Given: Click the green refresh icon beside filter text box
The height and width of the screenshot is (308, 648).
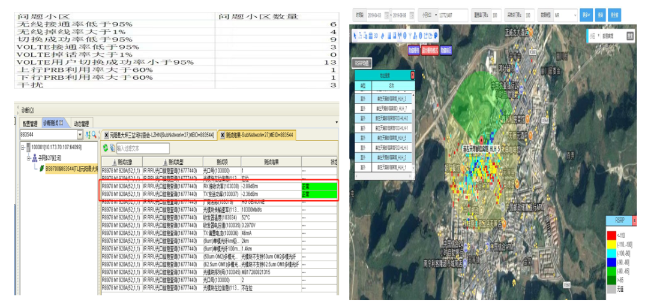Looking at the screenshot, I should [106, 148].
